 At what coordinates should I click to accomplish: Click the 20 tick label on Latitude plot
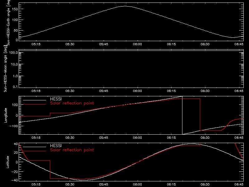pos(16,153)
